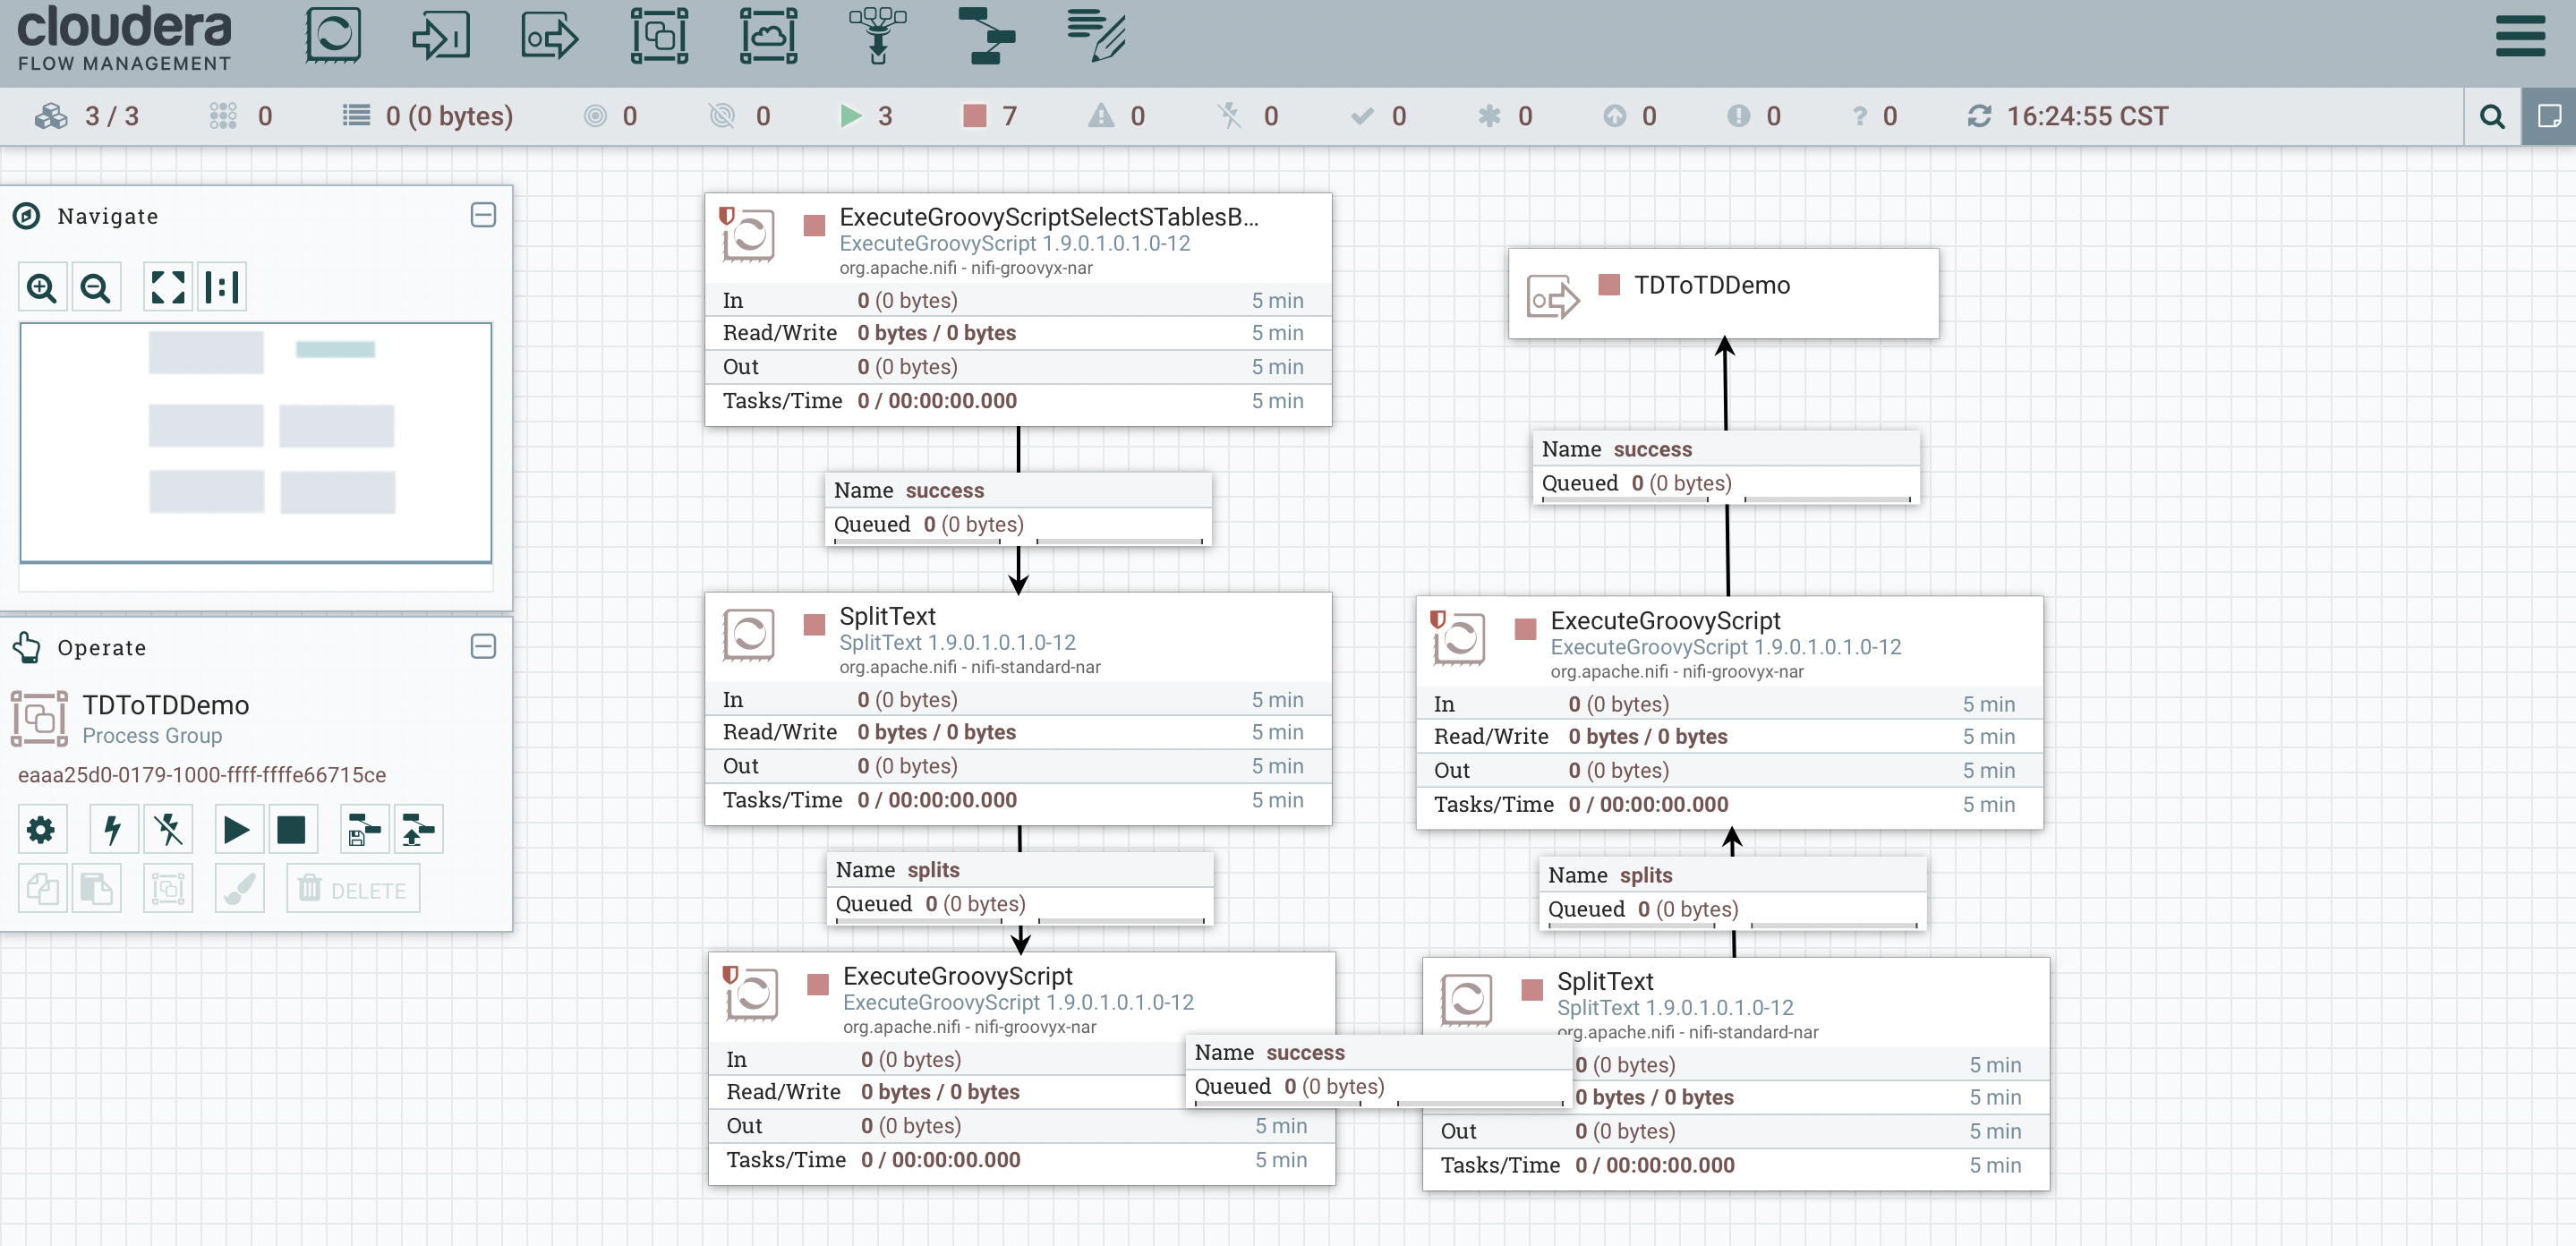
Task: Start the flow with play button
Action: click(x=238, y=829)
